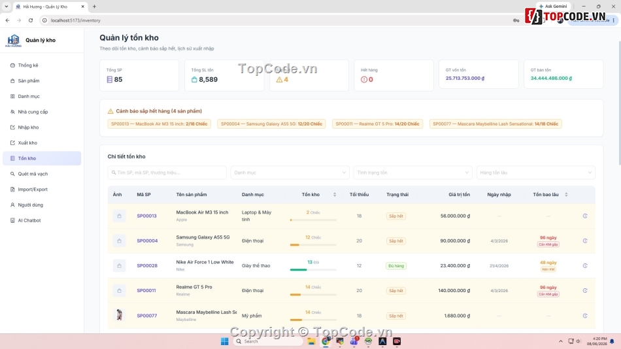Show hidden system tray icons

click(x=560, y=341)
